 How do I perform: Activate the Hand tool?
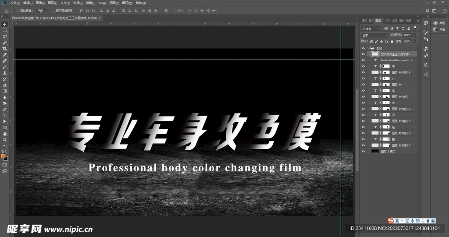click(x=5, y=133)
